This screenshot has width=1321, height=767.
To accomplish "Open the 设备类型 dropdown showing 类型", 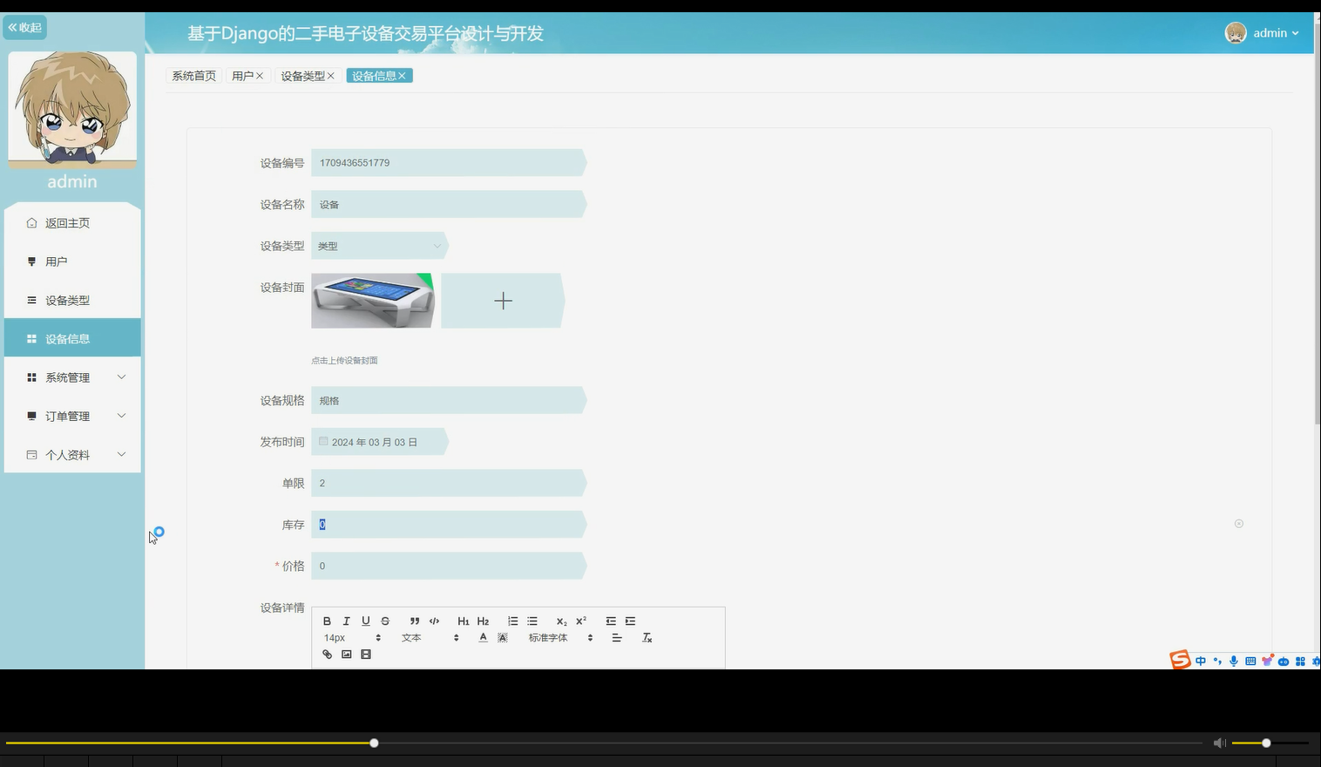I will coord(379,246).
